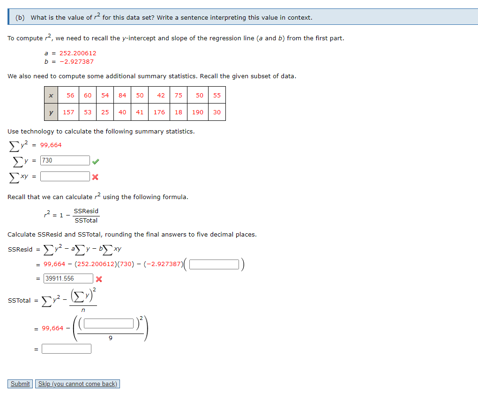Click the red X icon under SSResid calculation
The height and width of the screenshot is (408, 478).
[98, 278]
